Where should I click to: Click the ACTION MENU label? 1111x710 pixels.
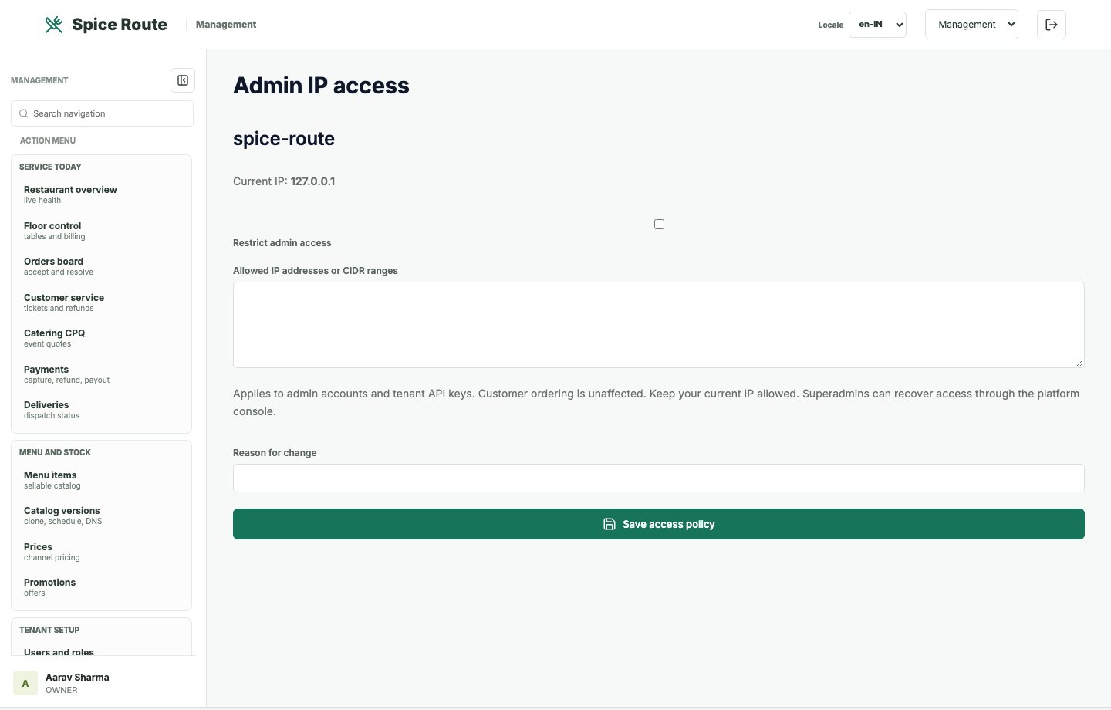[48, 140]
